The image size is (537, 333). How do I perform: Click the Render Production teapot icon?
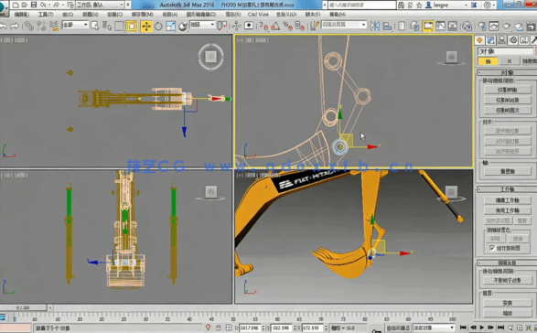[x=506, y=26]
